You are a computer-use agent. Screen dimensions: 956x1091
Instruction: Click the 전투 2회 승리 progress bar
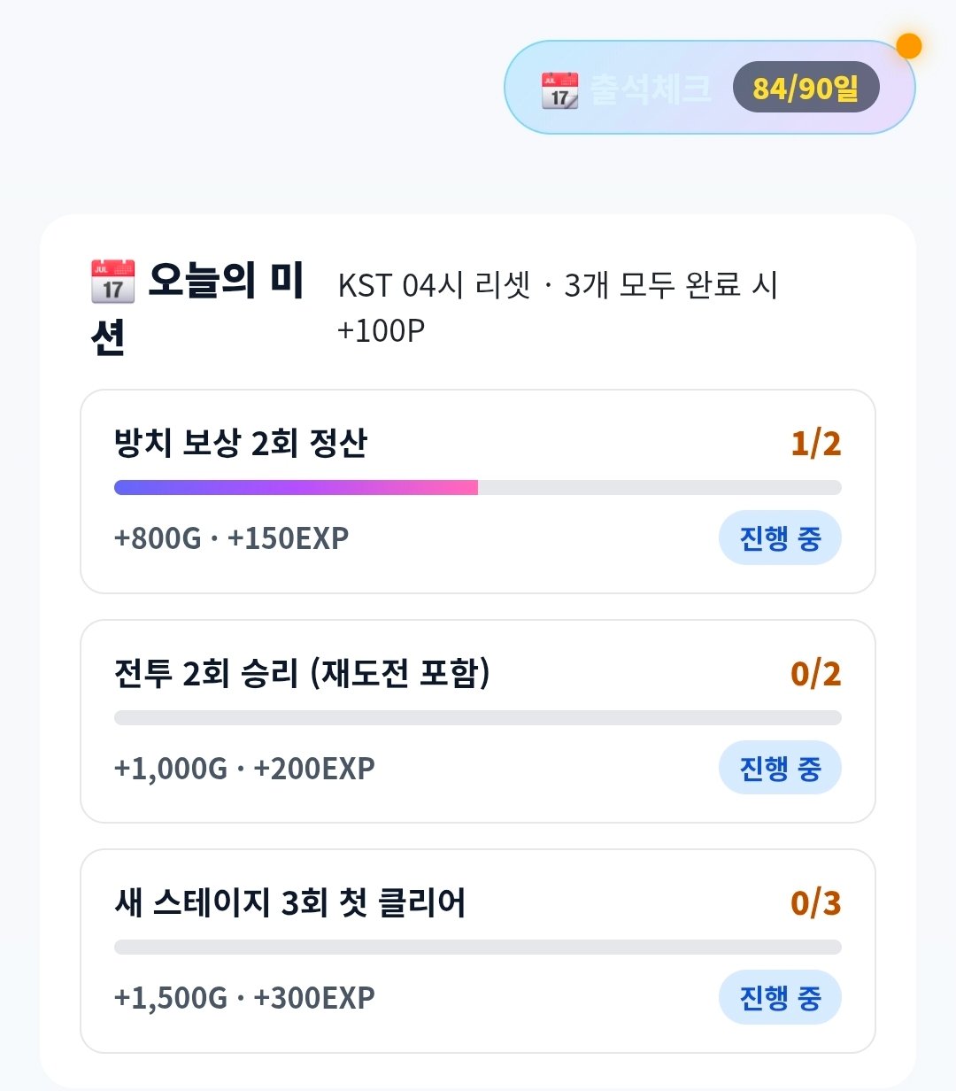(478, 717)
